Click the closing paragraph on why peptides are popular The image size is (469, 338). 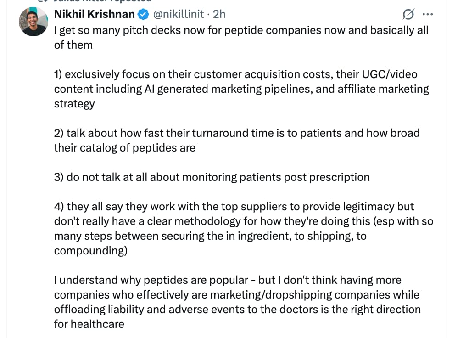coord(237,302)
